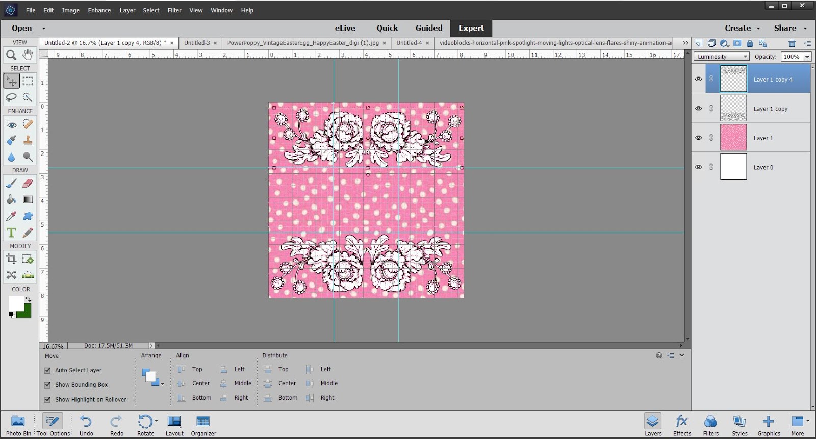Expand the Opacity slider dropdown arrow
The height and width of the screenshot is (439, 816).
(x=807, y=57)
